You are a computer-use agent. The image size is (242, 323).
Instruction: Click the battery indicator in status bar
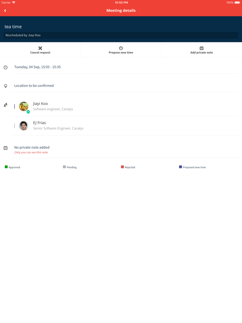click(237, 3)
